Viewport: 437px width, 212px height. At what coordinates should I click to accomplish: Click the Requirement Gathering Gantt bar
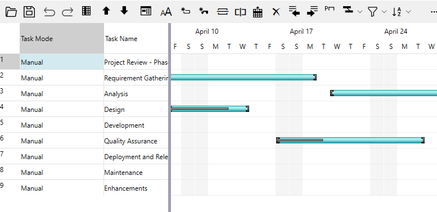click(x=244, y=78)
